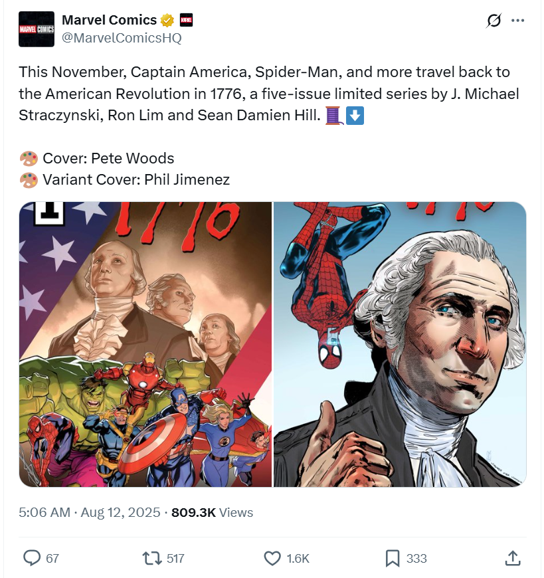The width and height of the screenshot is (544, 578).
Task: Click the Grok slash icon
Action: coord(494,21)
